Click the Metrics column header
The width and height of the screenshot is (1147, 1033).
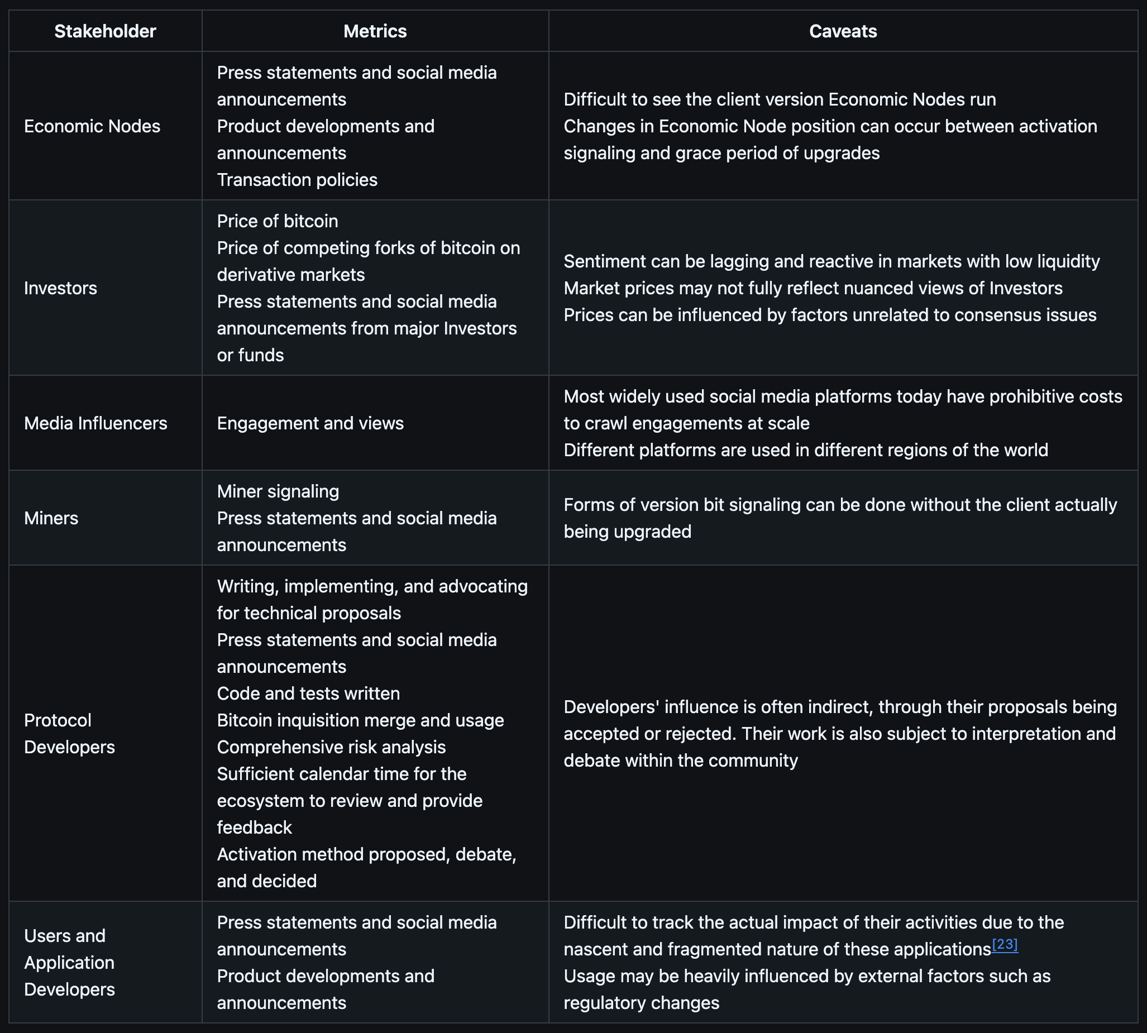375,31
